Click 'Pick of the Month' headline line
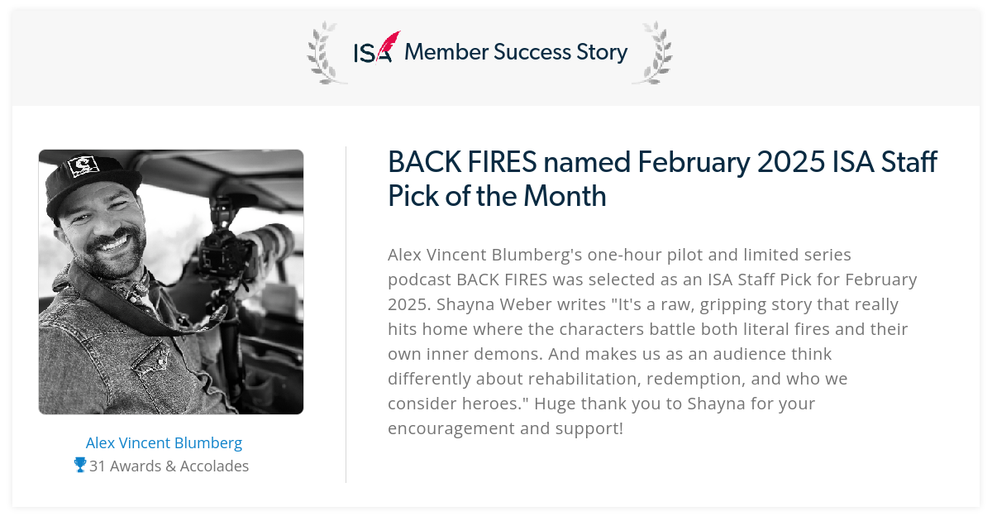 click(497, 196)
